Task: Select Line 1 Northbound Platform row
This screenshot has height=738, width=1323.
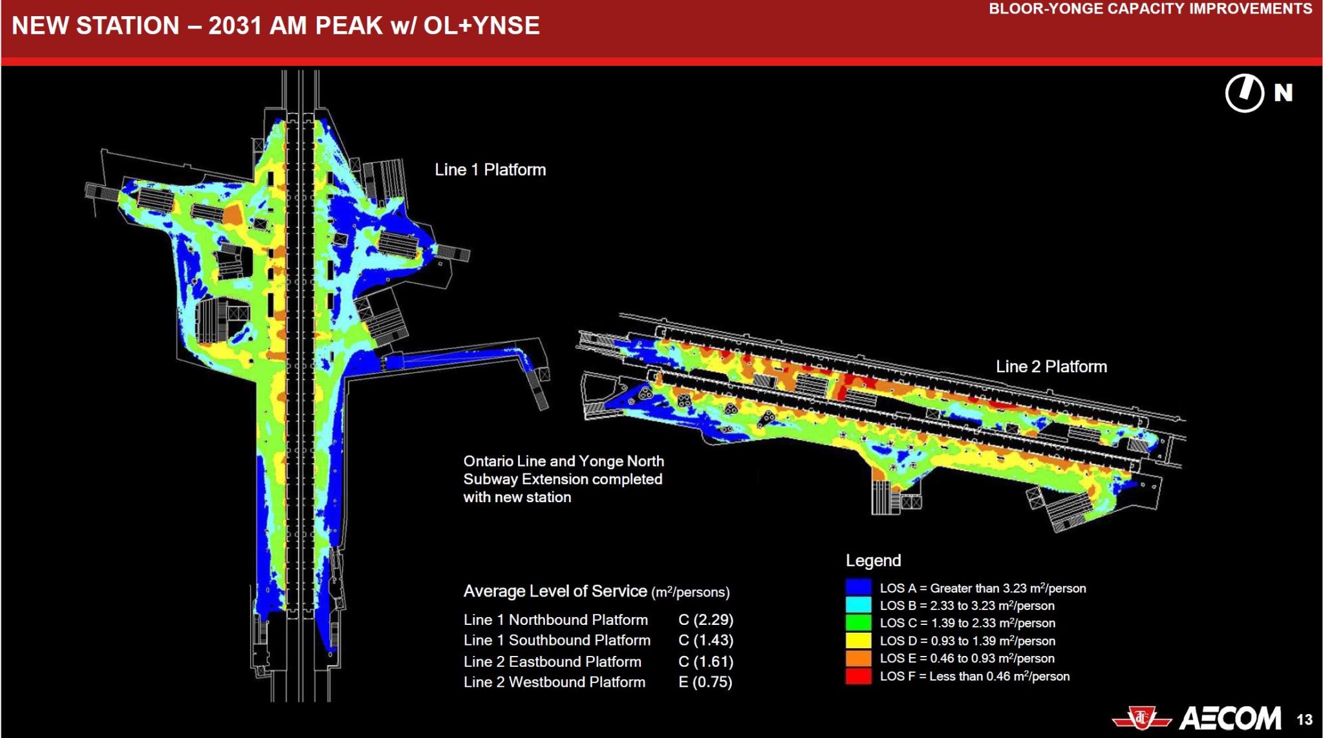Action: coord(555,620)
